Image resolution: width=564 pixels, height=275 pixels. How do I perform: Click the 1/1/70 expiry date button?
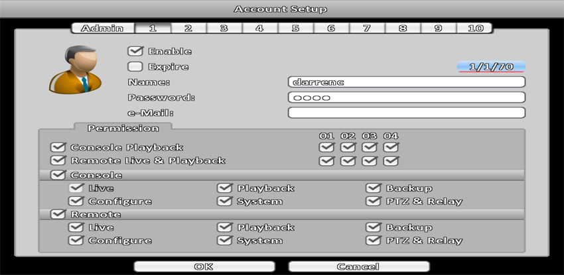(491, 67)
